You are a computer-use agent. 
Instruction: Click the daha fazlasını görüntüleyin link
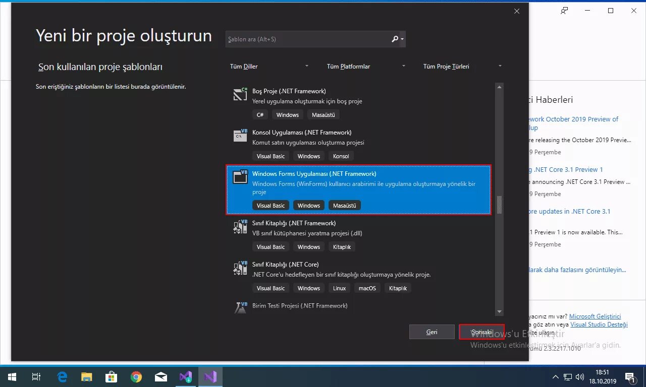coord(578,270)
